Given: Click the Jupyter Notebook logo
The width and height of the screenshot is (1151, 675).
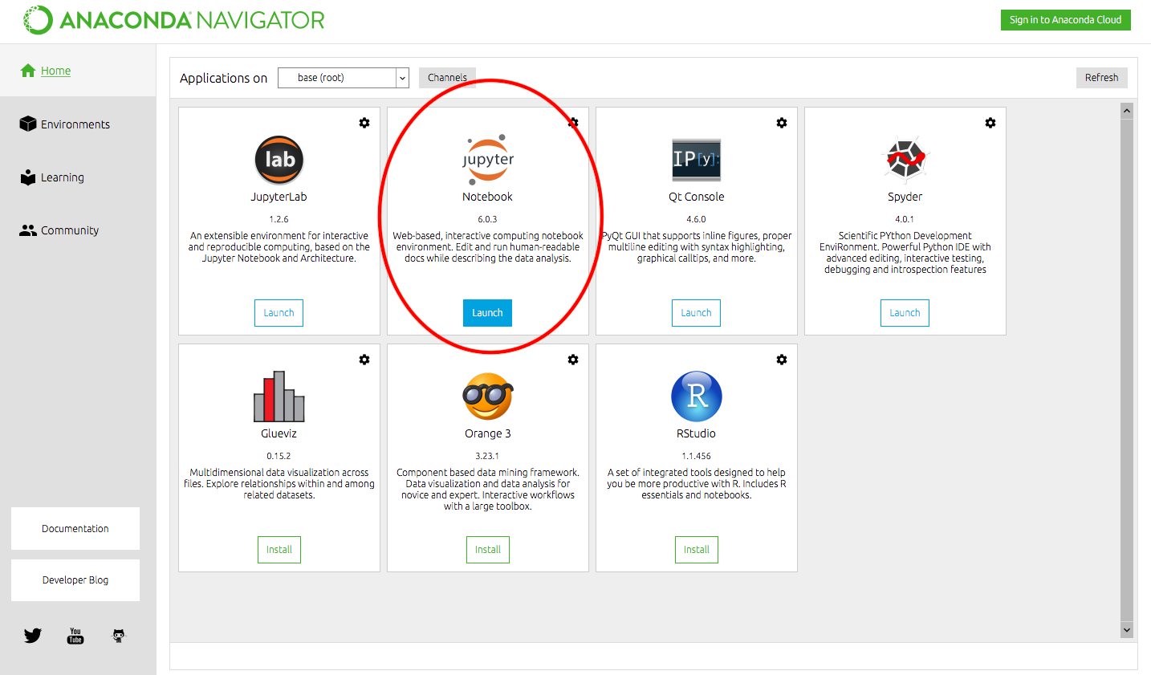Looking at the screenshot, I should pos(488,160).
